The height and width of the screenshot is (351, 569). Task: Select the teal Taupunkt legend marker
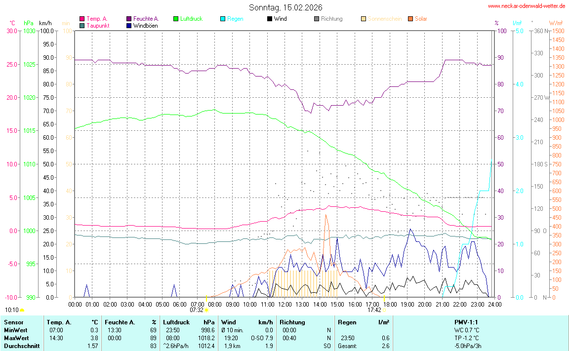click(x=82, y=25)
